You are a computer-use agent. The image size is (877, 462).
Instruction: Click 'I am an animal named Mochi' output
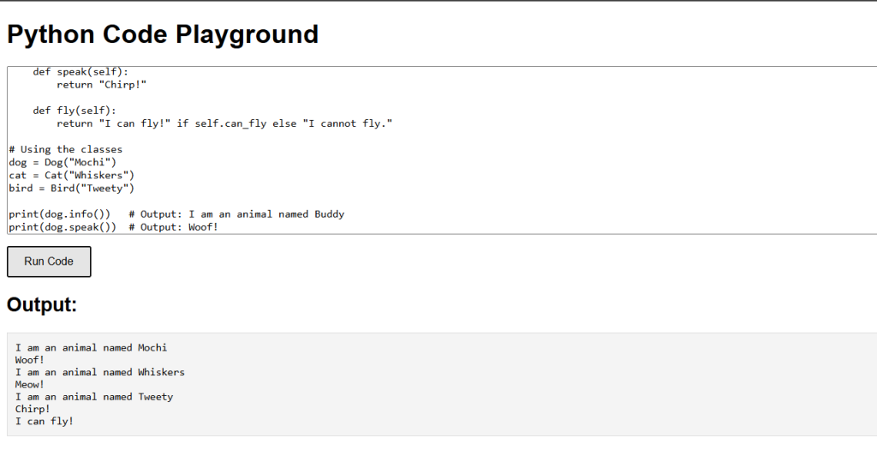tap(91, 348)
